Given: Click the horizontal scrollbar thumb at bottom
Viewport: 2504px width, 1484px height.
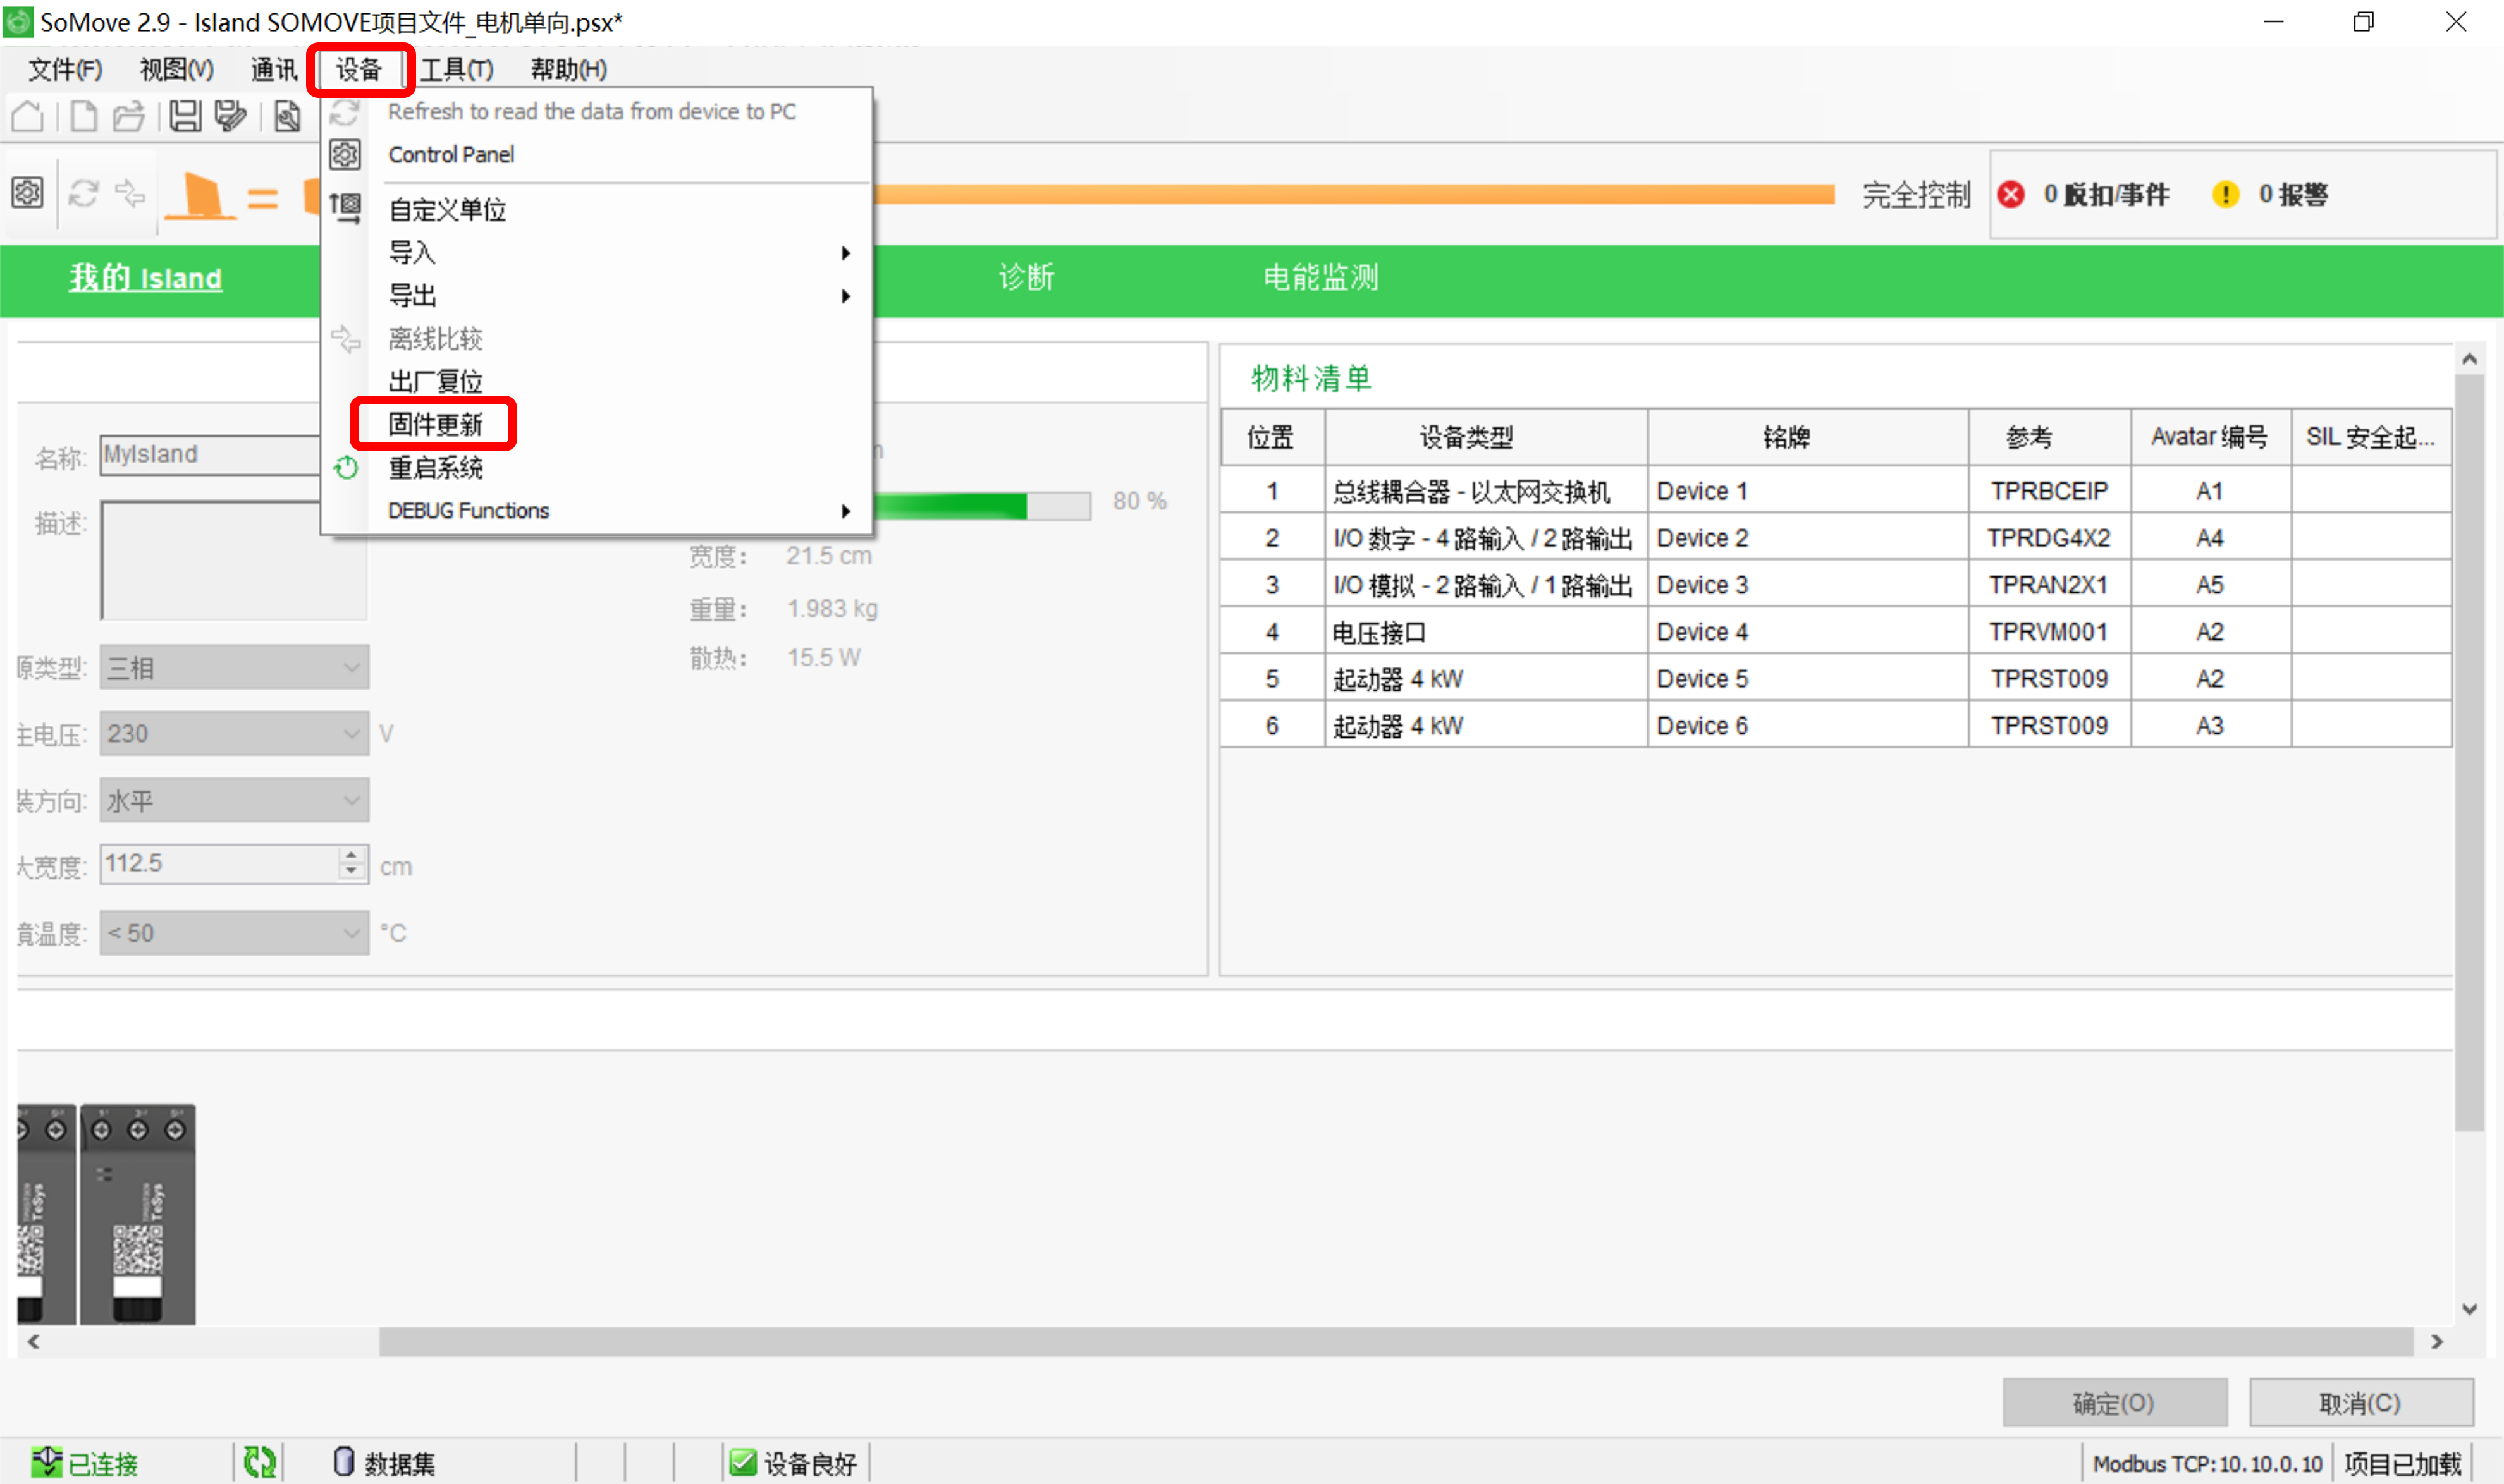Looking at the screenshot, I should [x=1396, y=1342].
